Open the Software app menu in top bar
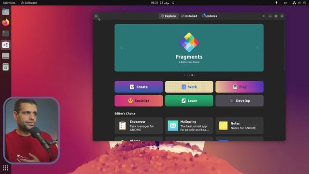 click(29, 3)
